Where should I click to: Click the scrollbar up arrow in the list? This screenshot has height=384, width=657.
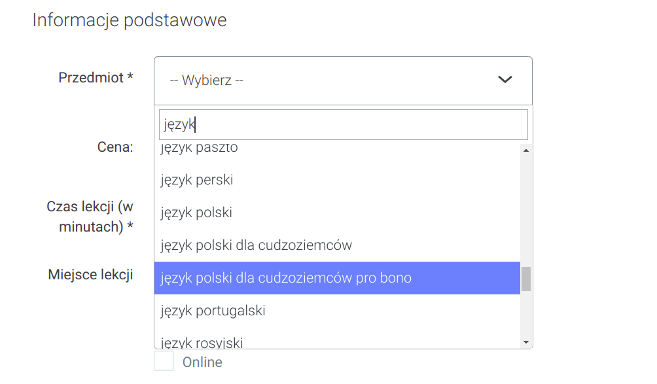coord(526,150)
